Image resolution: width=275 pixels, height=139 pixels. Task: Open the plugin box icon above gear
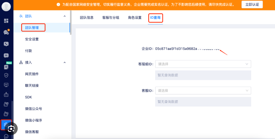pyautogui.click(x=6, y=114)
